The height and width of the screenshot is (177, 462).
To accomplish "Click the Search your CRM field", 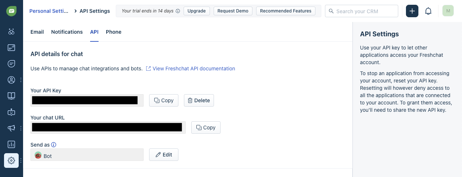I will pos(365,11).
